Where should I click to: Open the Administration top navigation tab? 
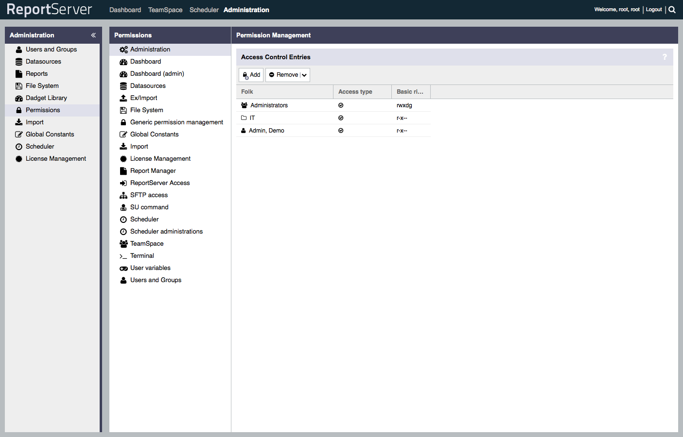tap(246, 10)
